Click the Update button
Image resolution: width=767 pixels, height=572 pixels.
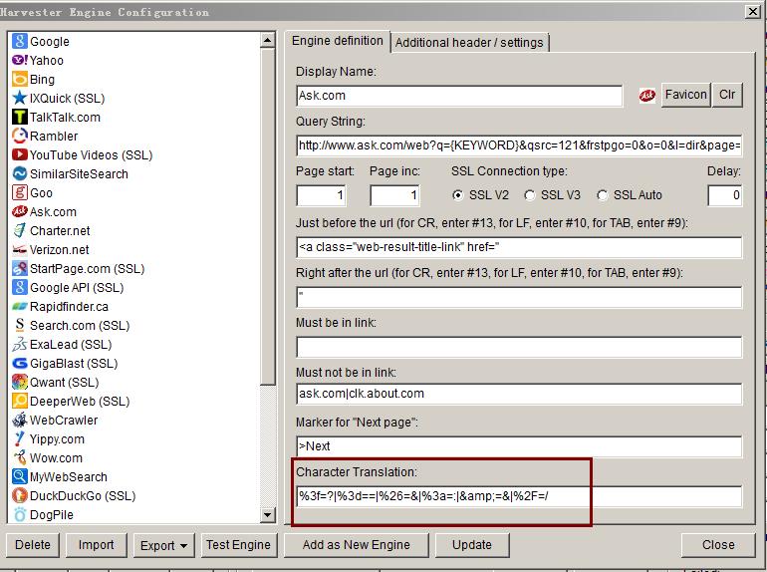[x=472, y=545]
